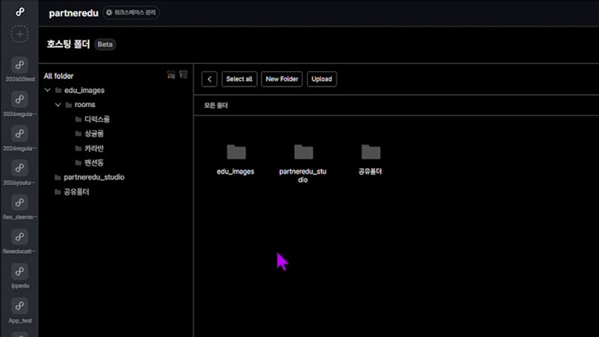Select the flexeducati~ workspace icon
599x337 pixels.
point(19,237)
